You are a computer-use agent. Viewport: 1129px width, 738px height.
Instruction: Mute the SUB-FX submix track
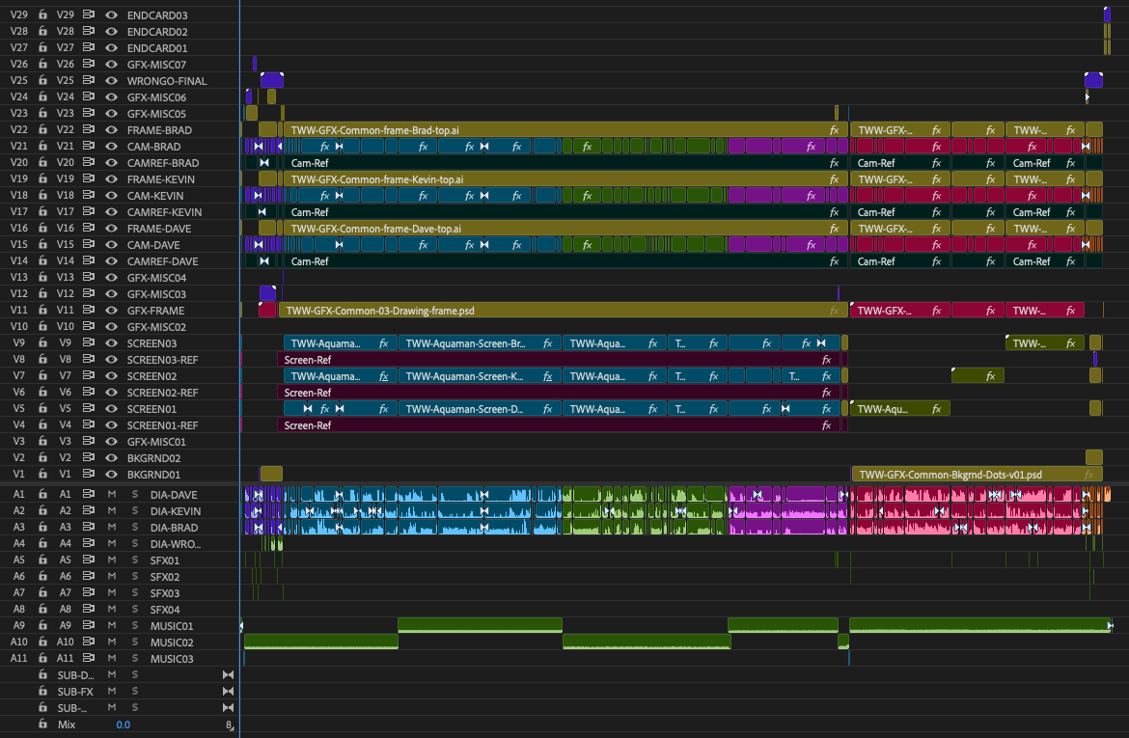(112, 692)
